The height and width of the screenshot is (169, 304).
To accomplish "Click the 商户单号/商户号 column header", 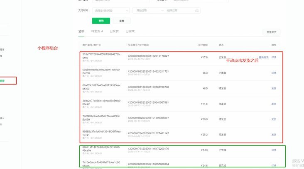I will click(x=91, y=45).
